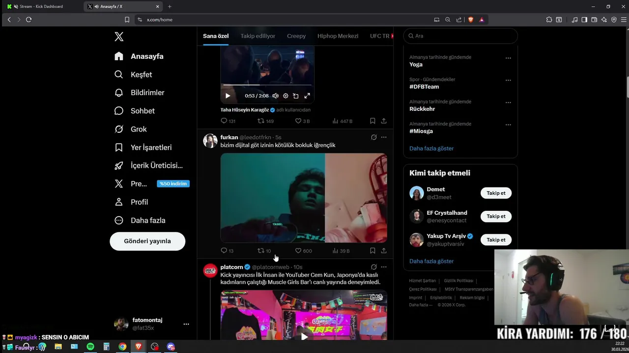Open fatomontaj account options menu
The width and height of the screenshot is (629, 353).
pyautogui.click(x=186, y=324)
